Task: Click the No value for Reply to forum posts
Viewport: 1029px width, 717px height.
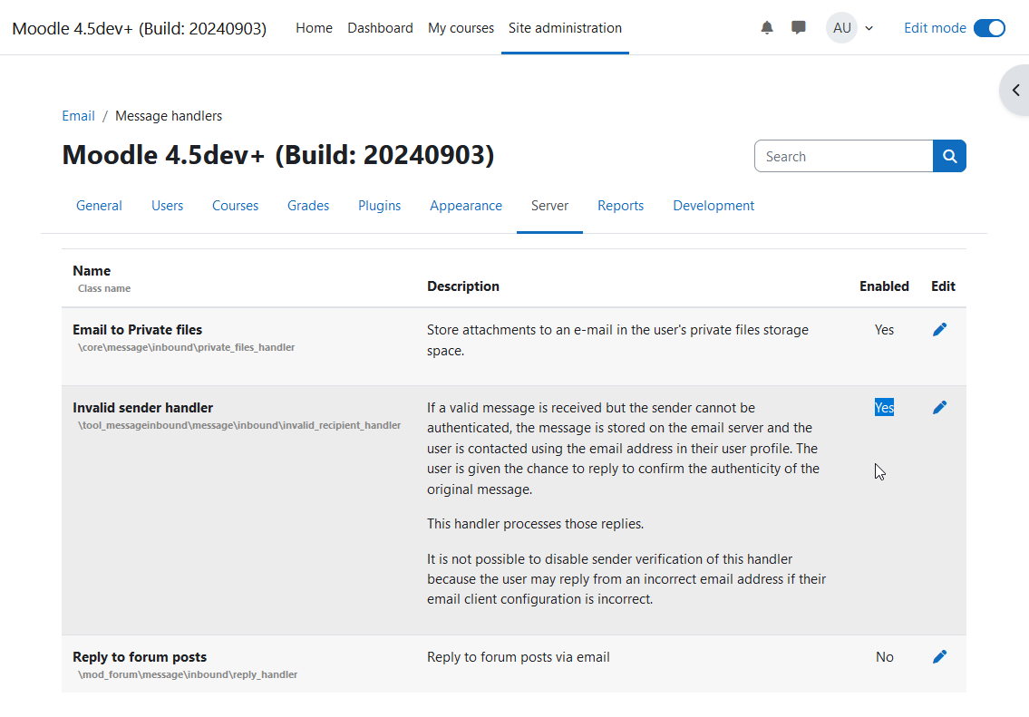Action: [884, 656]
